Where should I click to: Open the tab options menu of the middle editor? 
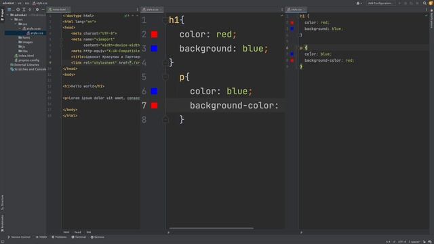point(282,9)
